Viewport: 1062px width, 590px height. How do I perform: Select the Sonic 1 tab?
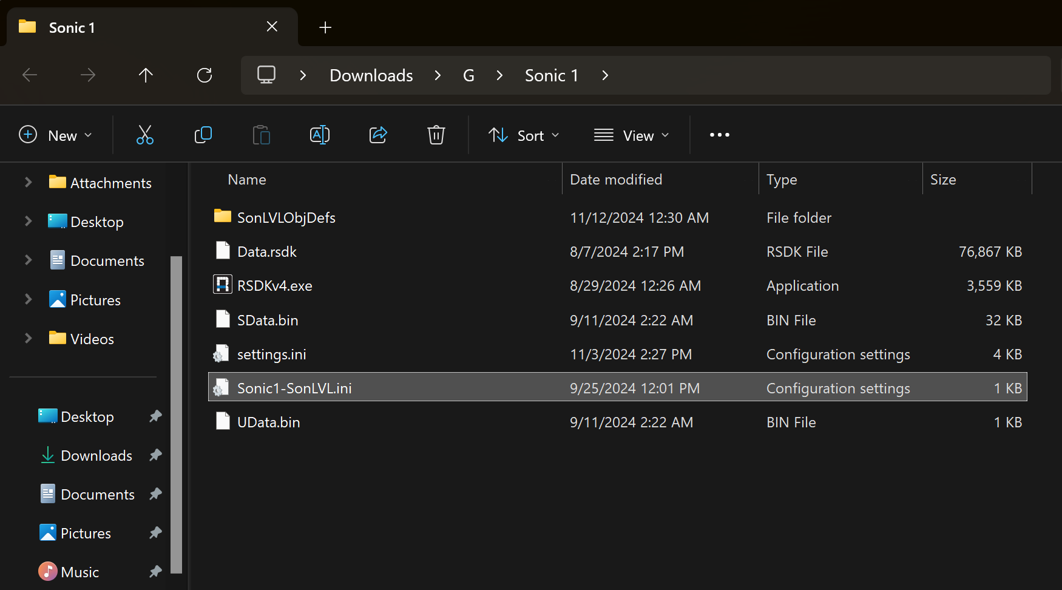coord(72,27)
